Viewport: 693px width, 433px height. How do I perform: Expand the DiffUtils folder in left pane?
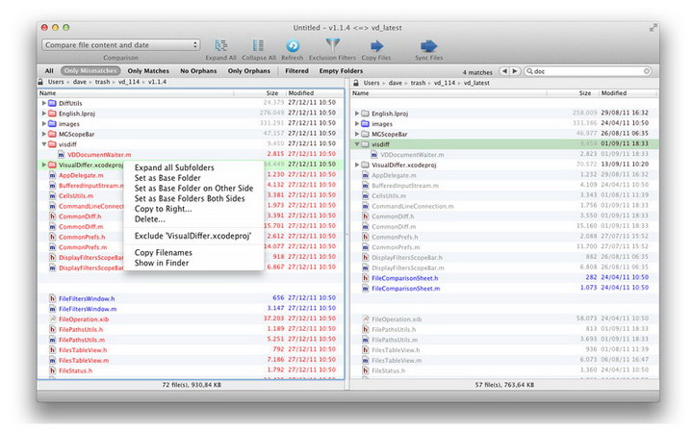[x=44, y=102]
